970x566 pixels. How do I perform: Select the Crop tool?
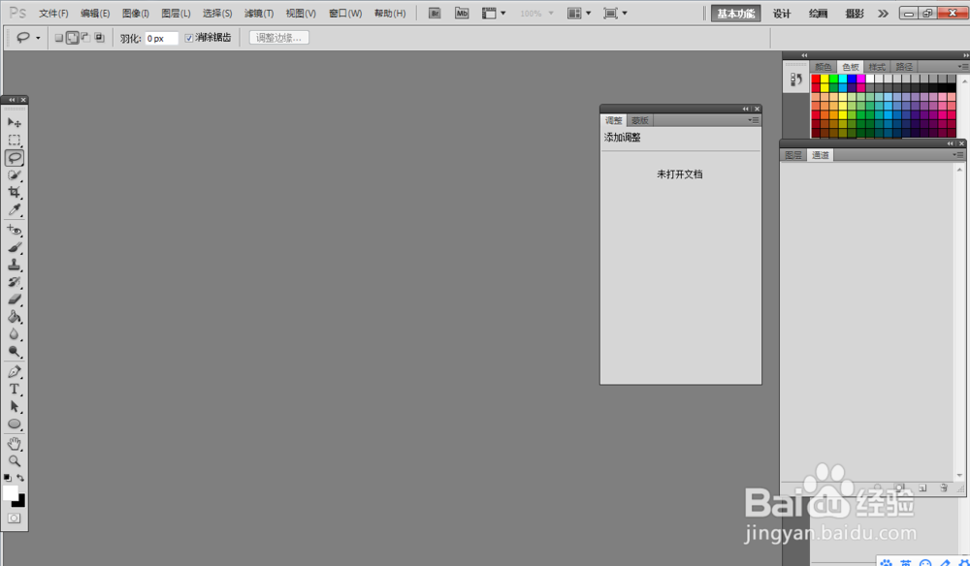point(15,193)
